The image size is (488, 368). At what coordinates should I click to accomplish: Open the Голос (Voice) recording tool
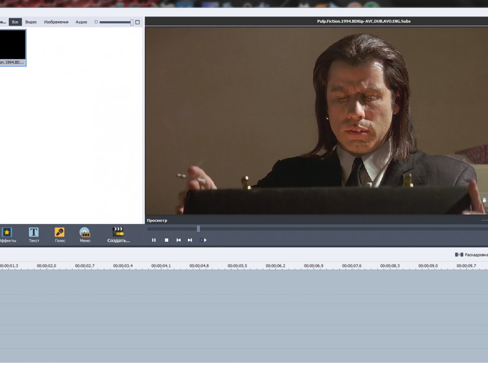coord(60,235)
